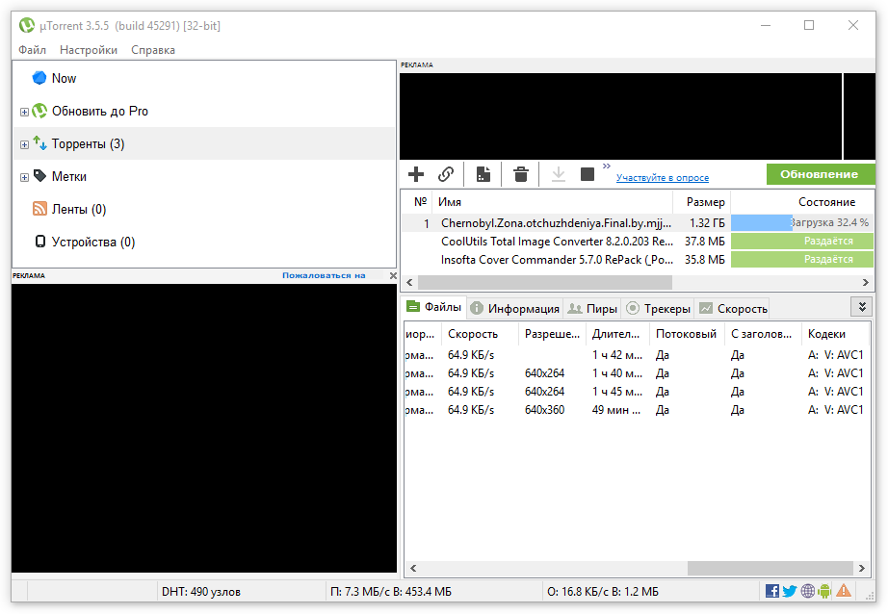Open the 'Справка' menu
The image size is (888, 614).
click(x=153, y=50)
